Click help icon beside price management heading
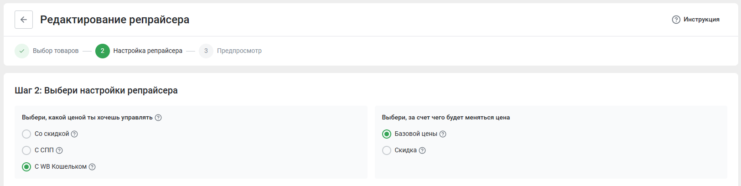Image resolution: width=741 pixels, height=186 pixels. click(158, 118)
